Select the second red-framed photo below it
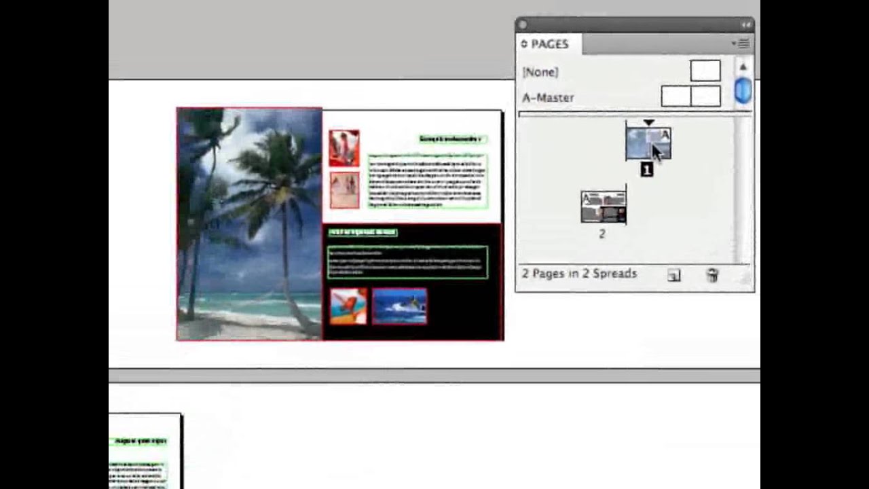Image resolution: width=869 pixels, height=489 pixels. (x=345, y=189)
